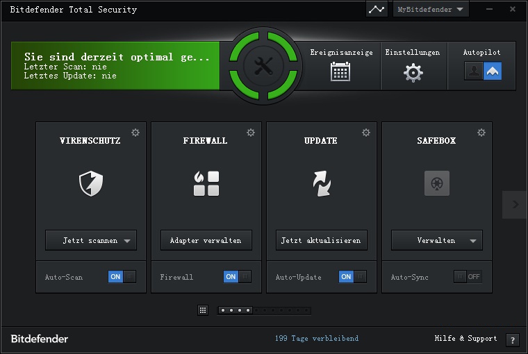The image size is (528, 354).
Task: Expand the Jetzt scannen dropdown arrow
Action: coord(127,241)
